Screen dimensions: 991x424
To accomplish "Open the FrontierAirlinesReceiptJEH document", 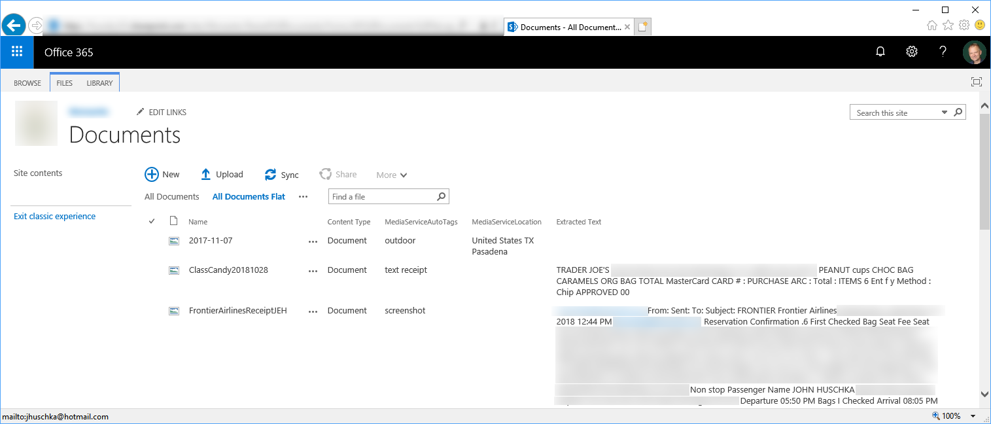I will point(237,310).
